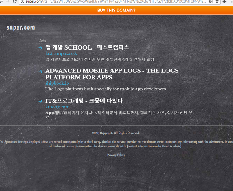Screen dimensions: 233x191
Task: Click the Sponsored Listings disclaimer text
Action: pyautogui.click(x=116, y=144)
